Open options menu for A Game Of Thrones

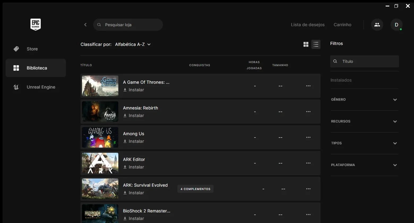coord(308,86)
